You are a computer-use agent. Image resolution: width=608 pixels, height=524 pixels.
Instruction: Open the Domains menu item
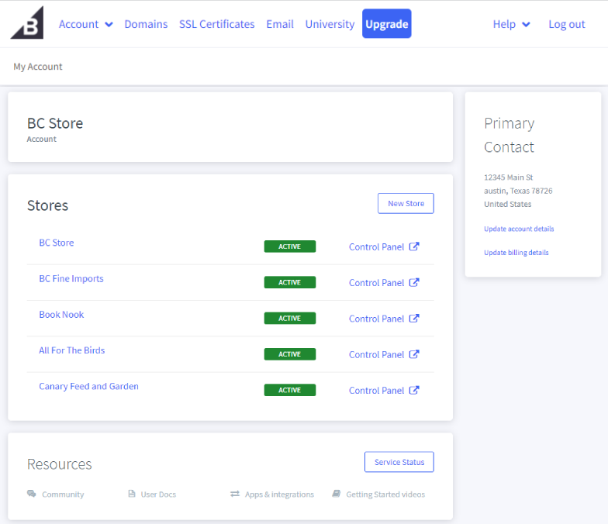tap(146, 24)
